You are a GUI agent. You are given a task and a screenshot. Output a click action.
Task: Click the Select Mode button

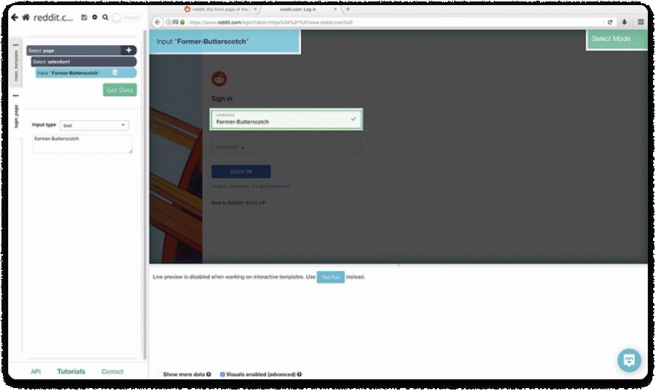point(617,39)
